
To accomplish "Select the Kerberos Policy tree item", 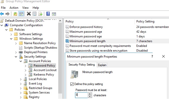I will coord(44,75).
